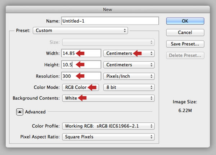Open the Height units Centimeters dropdown
This screenshot has width=216, height=155.
(x=129, y=65)
